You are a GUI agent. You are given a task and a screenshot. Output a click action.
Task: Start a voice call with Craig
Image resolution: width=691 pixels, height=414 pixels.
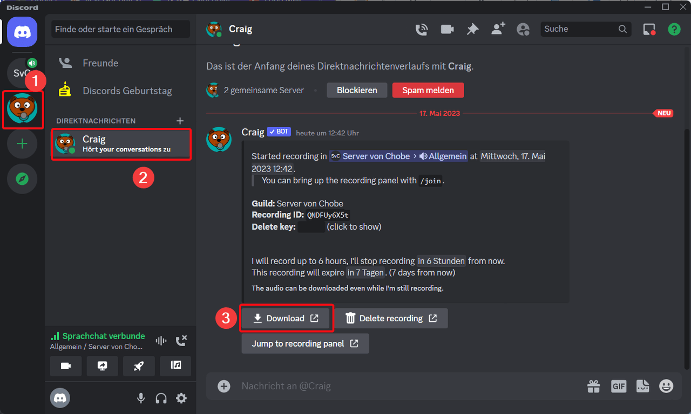click(x=422, y=29)
